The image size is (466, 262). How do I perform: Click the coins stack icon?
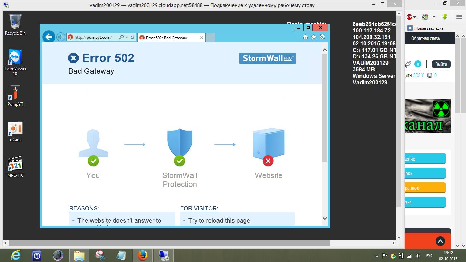coord(429,75)
